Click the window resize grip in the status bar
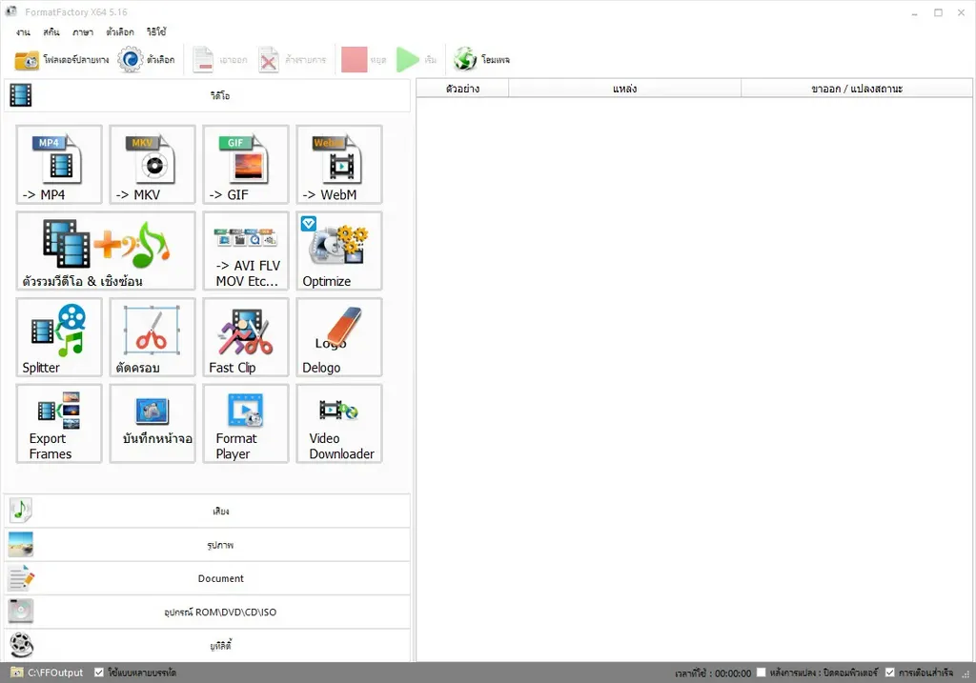The image size is (976, 683). click(966, 674)
